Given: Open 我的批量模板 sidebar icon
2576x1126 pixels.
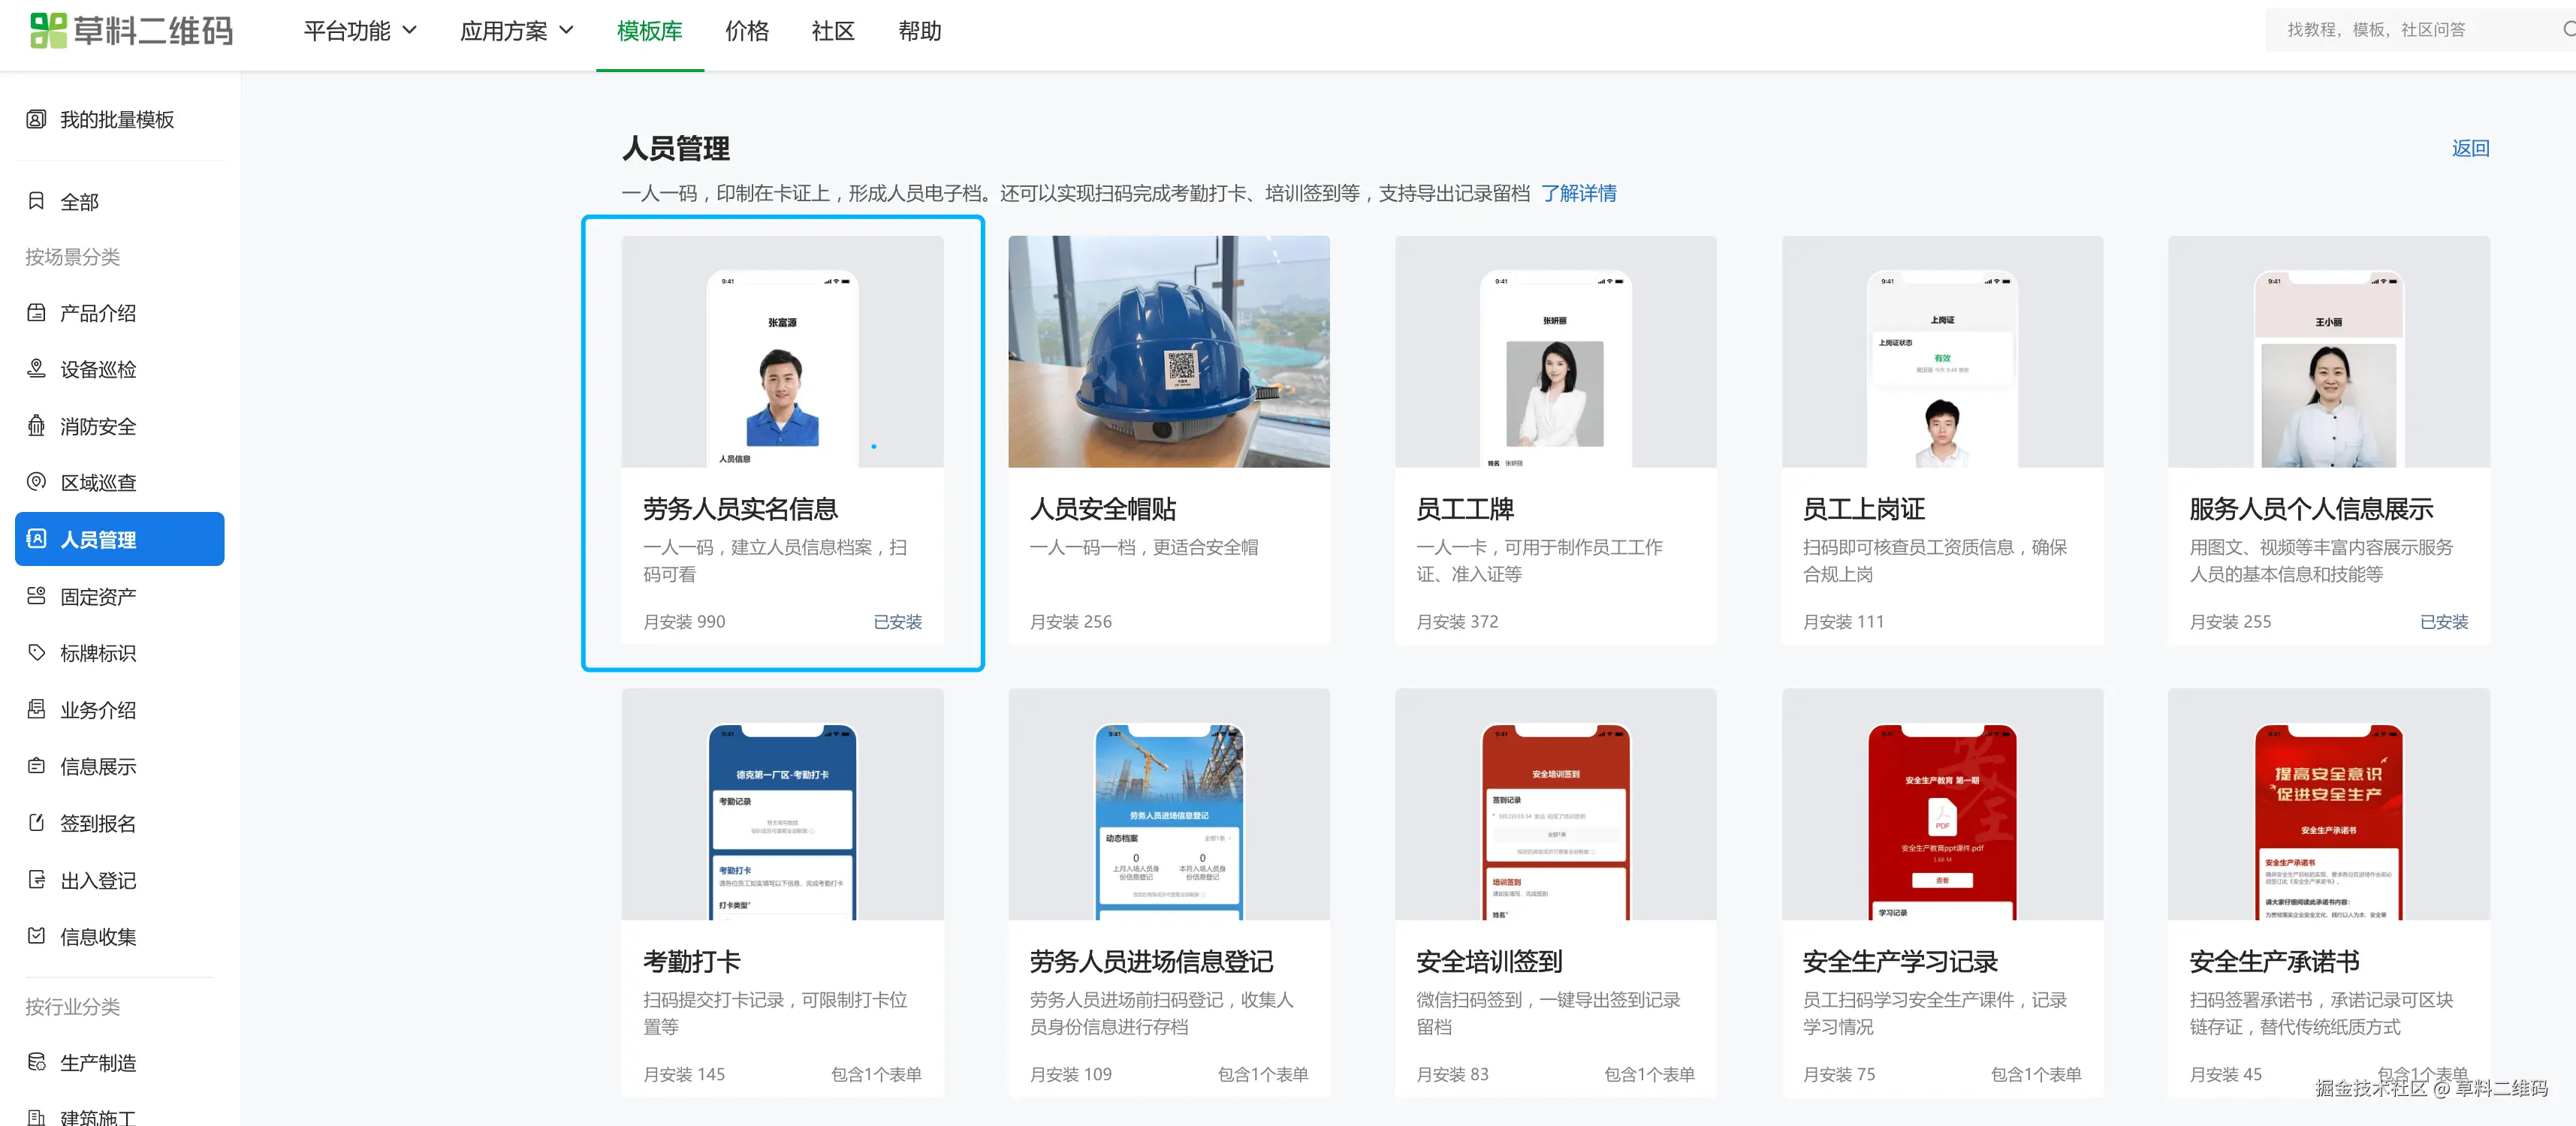Looking at the screenshot, I should coord(36,120).
